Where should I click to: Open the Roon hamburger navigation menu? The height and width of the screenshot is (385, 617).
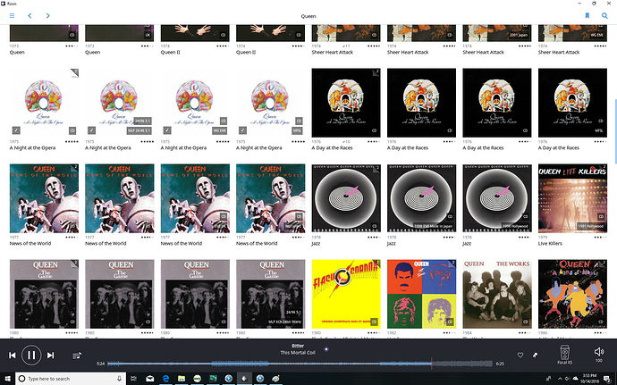point(13,16)
